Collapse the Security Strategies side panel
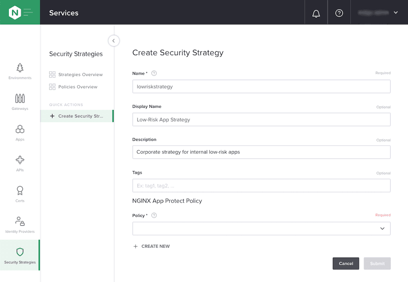The height and width of the screenshot is (282, 408). click(x=114, y=40)
